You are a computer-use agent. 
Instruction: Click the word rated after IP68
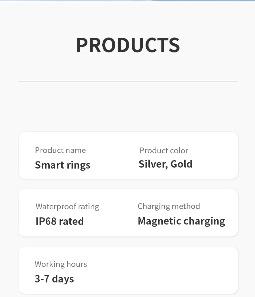(x=71, y=221)
